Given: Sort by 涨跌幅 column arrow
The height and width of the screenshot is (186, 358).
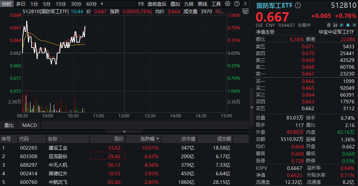Looking at the screenshot, I should tap(158, 139).
